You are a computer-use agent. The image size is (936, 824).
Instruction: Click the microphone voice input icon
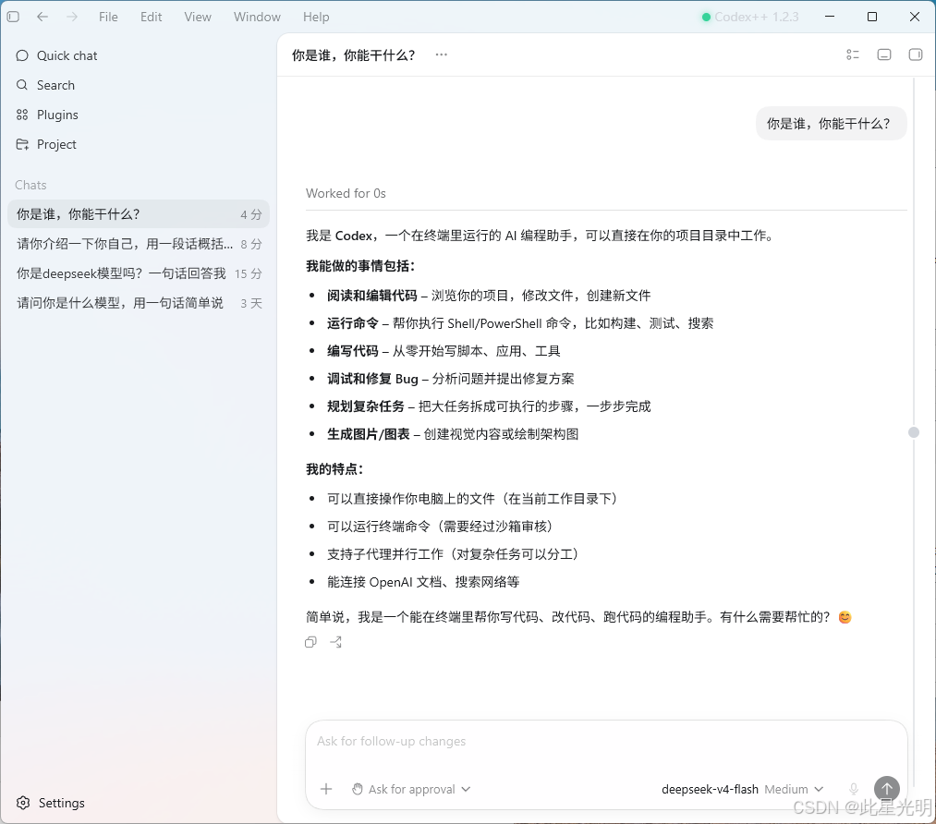click(854, 790)
